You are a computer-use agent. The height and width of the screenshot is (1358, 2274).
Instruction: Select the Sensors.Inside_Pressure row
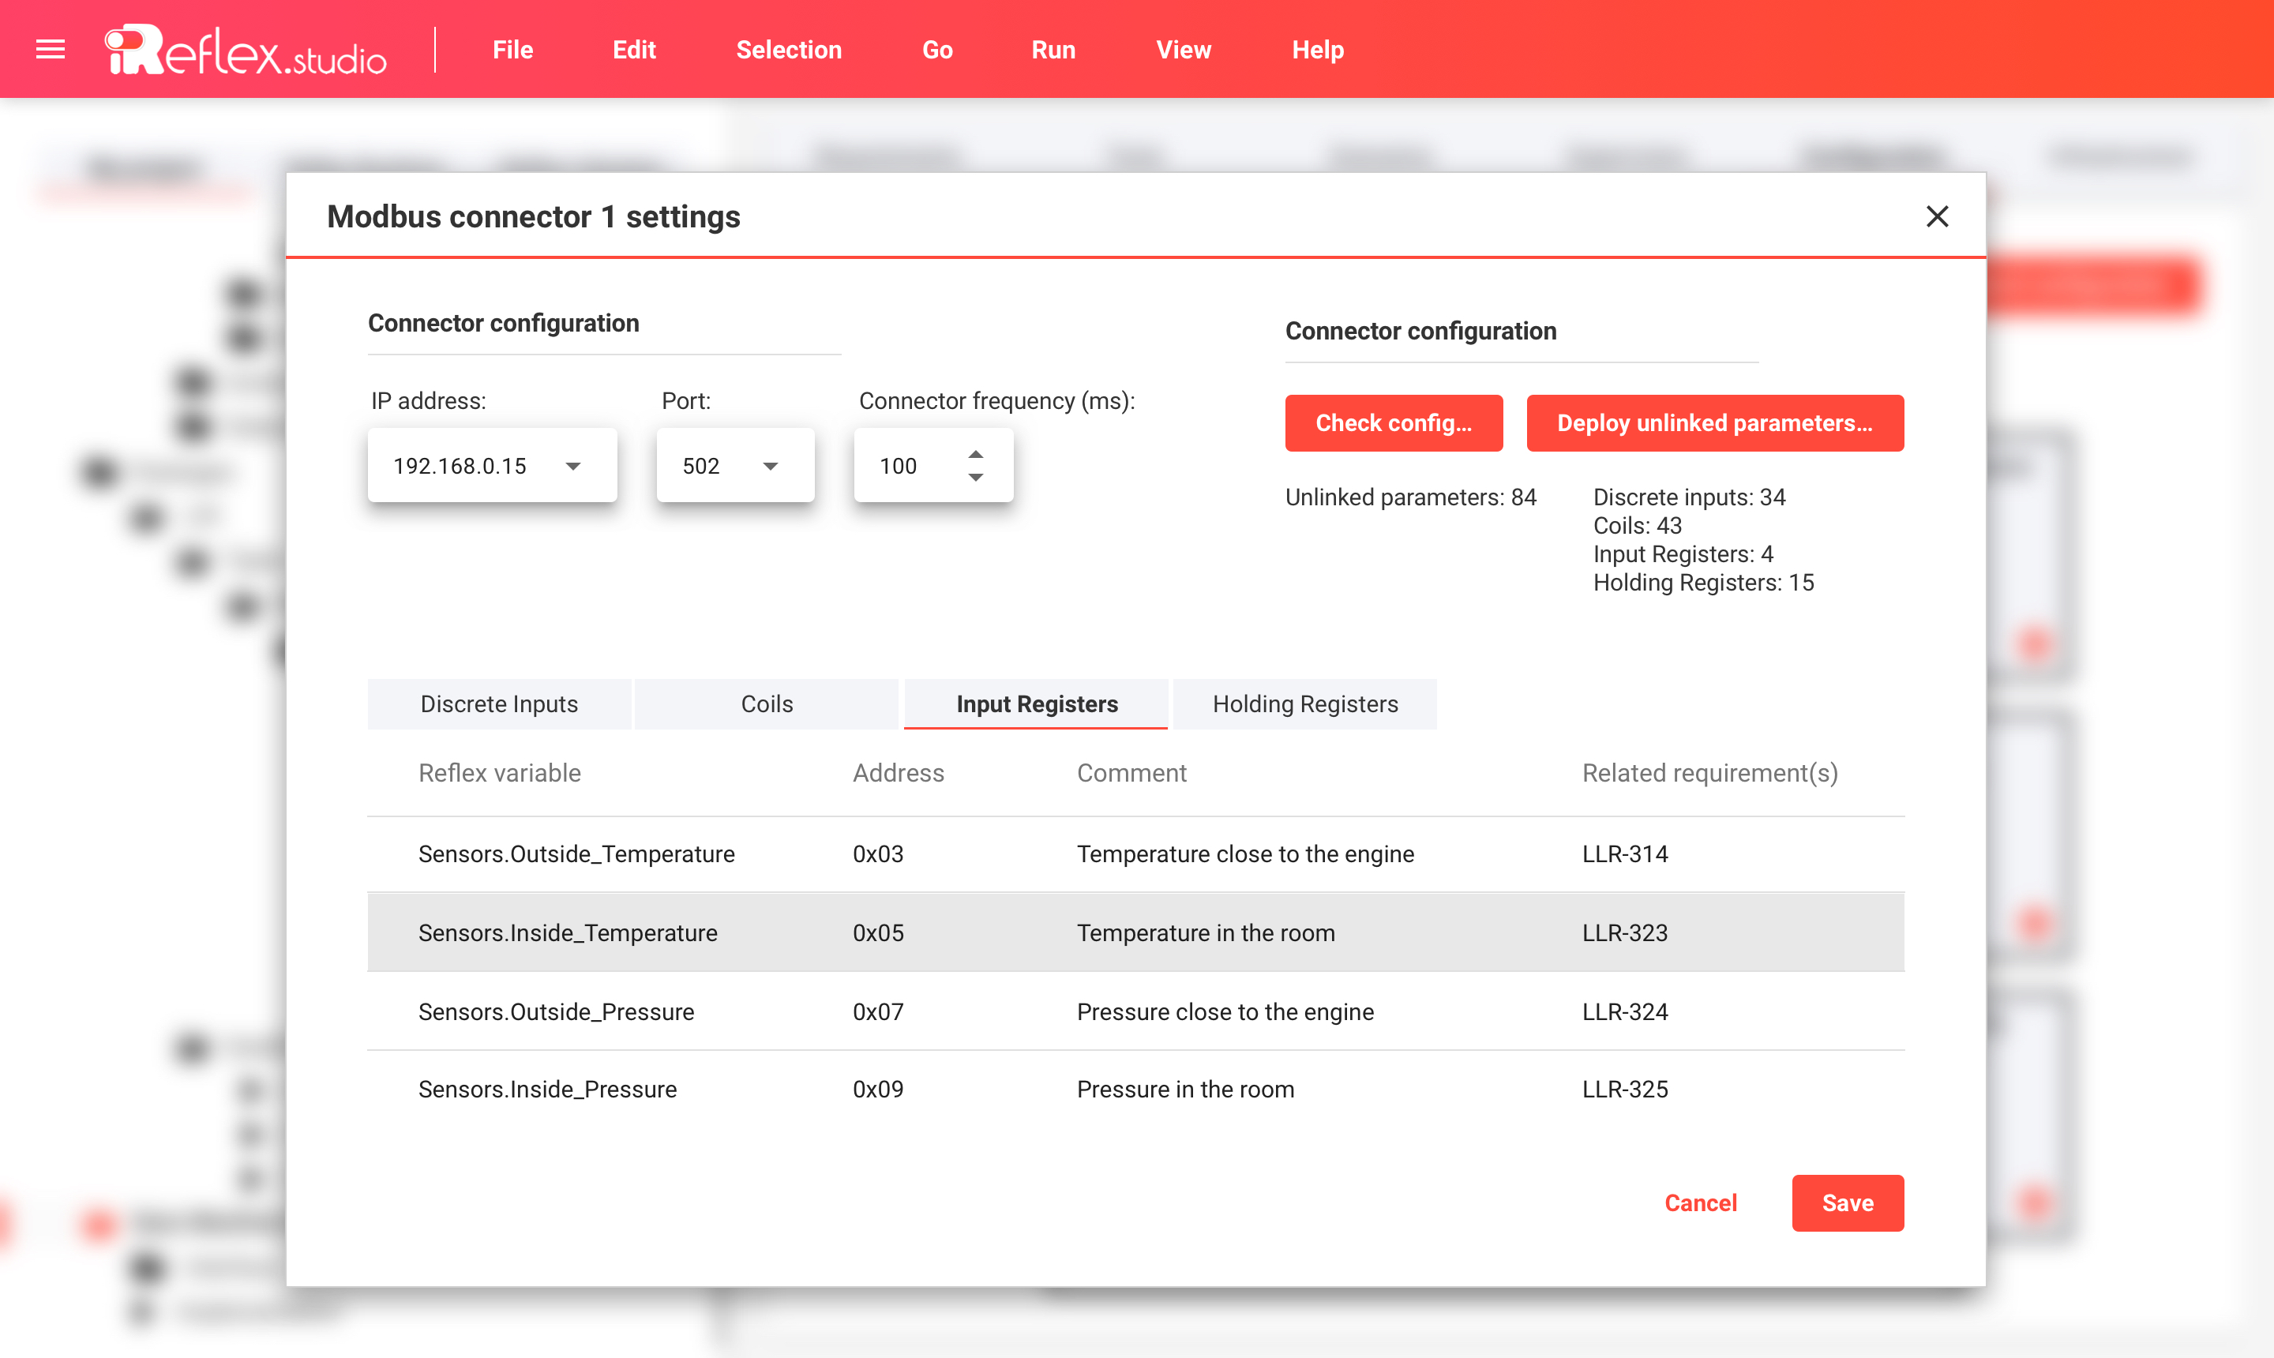(1135, 1089)
